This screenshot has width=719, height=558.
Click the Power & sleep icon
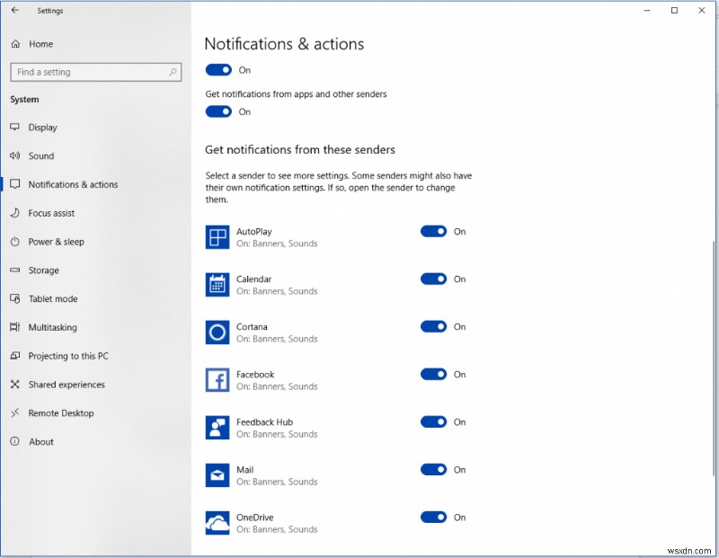13,242
